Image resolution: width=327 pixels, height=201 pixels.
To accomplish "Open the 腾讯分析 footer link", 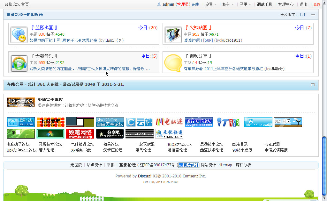I will pyautogui.click(x=243, y=165).
